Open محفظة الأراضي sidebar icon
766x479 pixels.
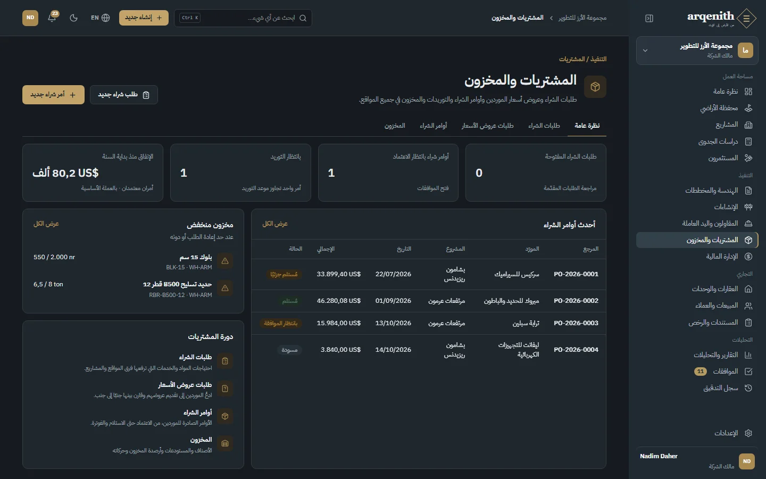(x=748, y=108)
